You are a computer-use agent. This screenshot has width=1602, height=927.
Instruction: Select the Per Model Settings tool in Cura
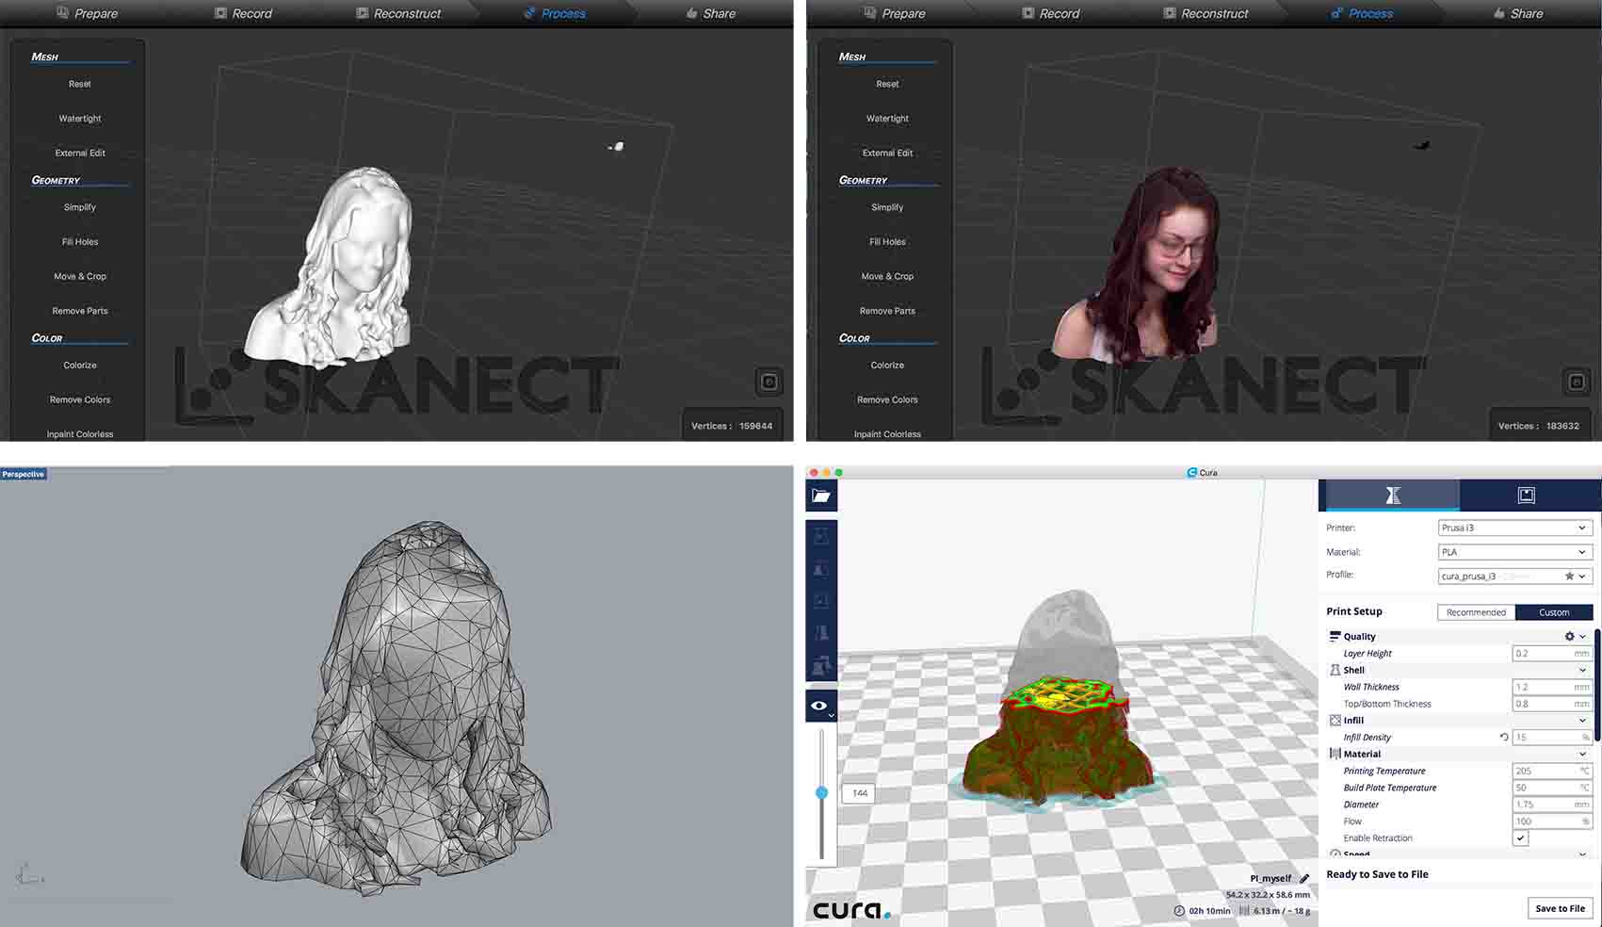(x=821, y=665)
